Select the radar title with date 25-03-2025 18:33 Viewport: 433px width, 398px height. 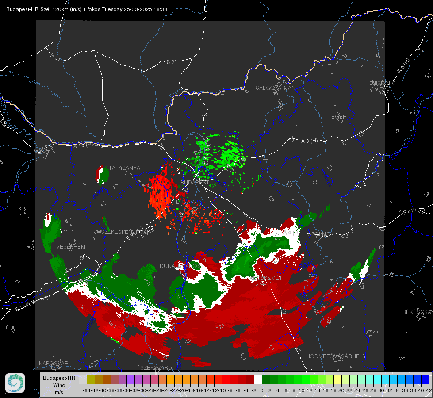pos(86,9)
